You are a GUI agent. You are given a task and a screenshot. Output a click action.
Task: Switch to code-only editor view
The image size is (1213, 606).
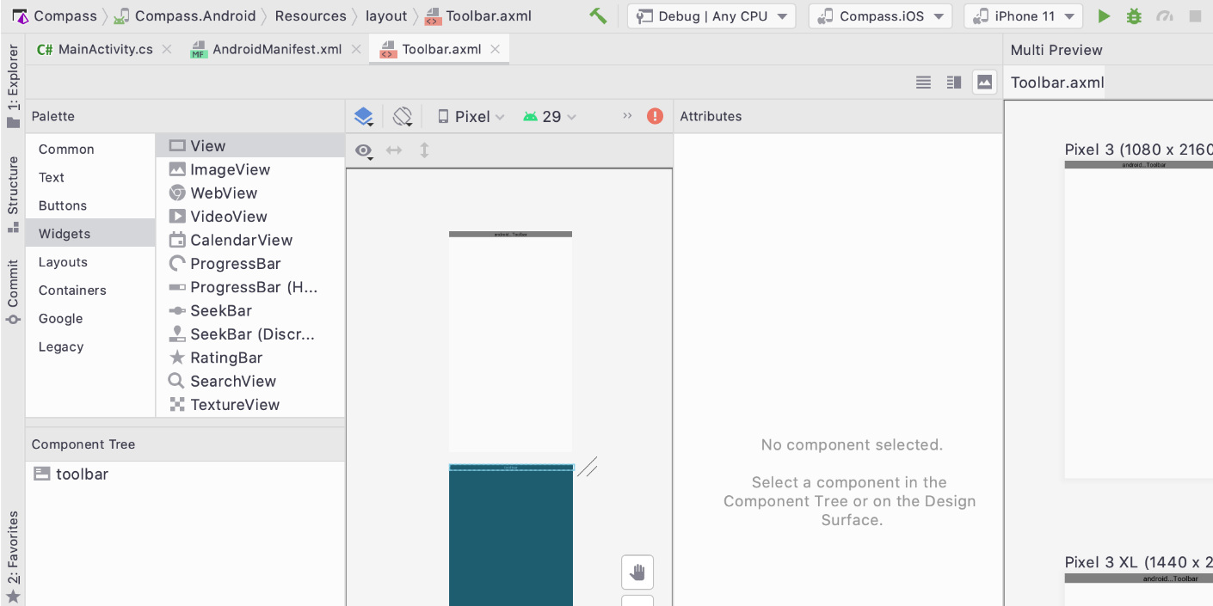pyautogui.click(x=923, y=83)
